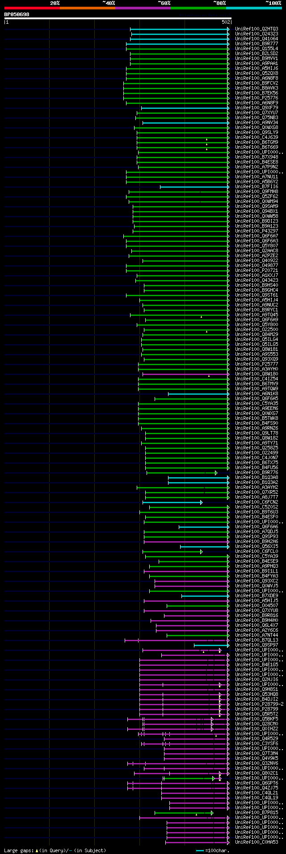This screenshot has width=286, height=854.
Task: Select hit label UniRef100_O22500
Action: pos(257,330)
